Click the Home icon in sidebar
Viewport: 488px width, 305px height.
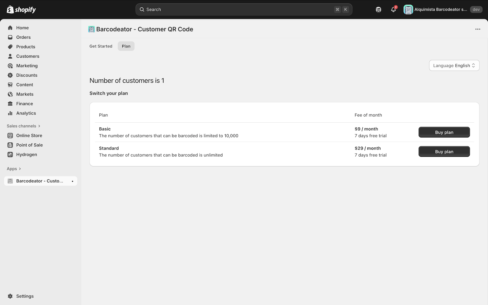click(10, 28)
